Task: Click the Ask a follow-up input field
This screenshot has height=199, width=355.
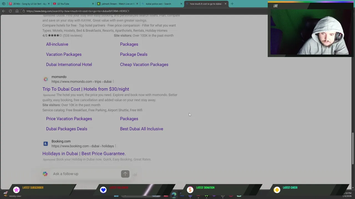Action: (86, 174)
